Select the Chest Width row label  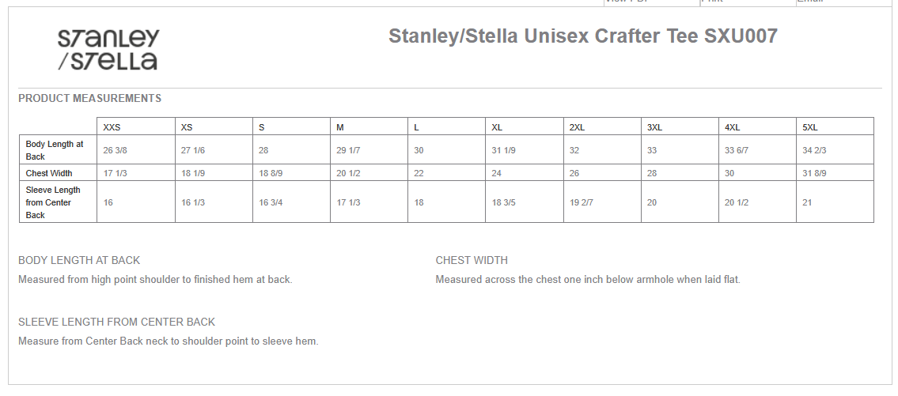pyautogui.click(x=49, y=173)
